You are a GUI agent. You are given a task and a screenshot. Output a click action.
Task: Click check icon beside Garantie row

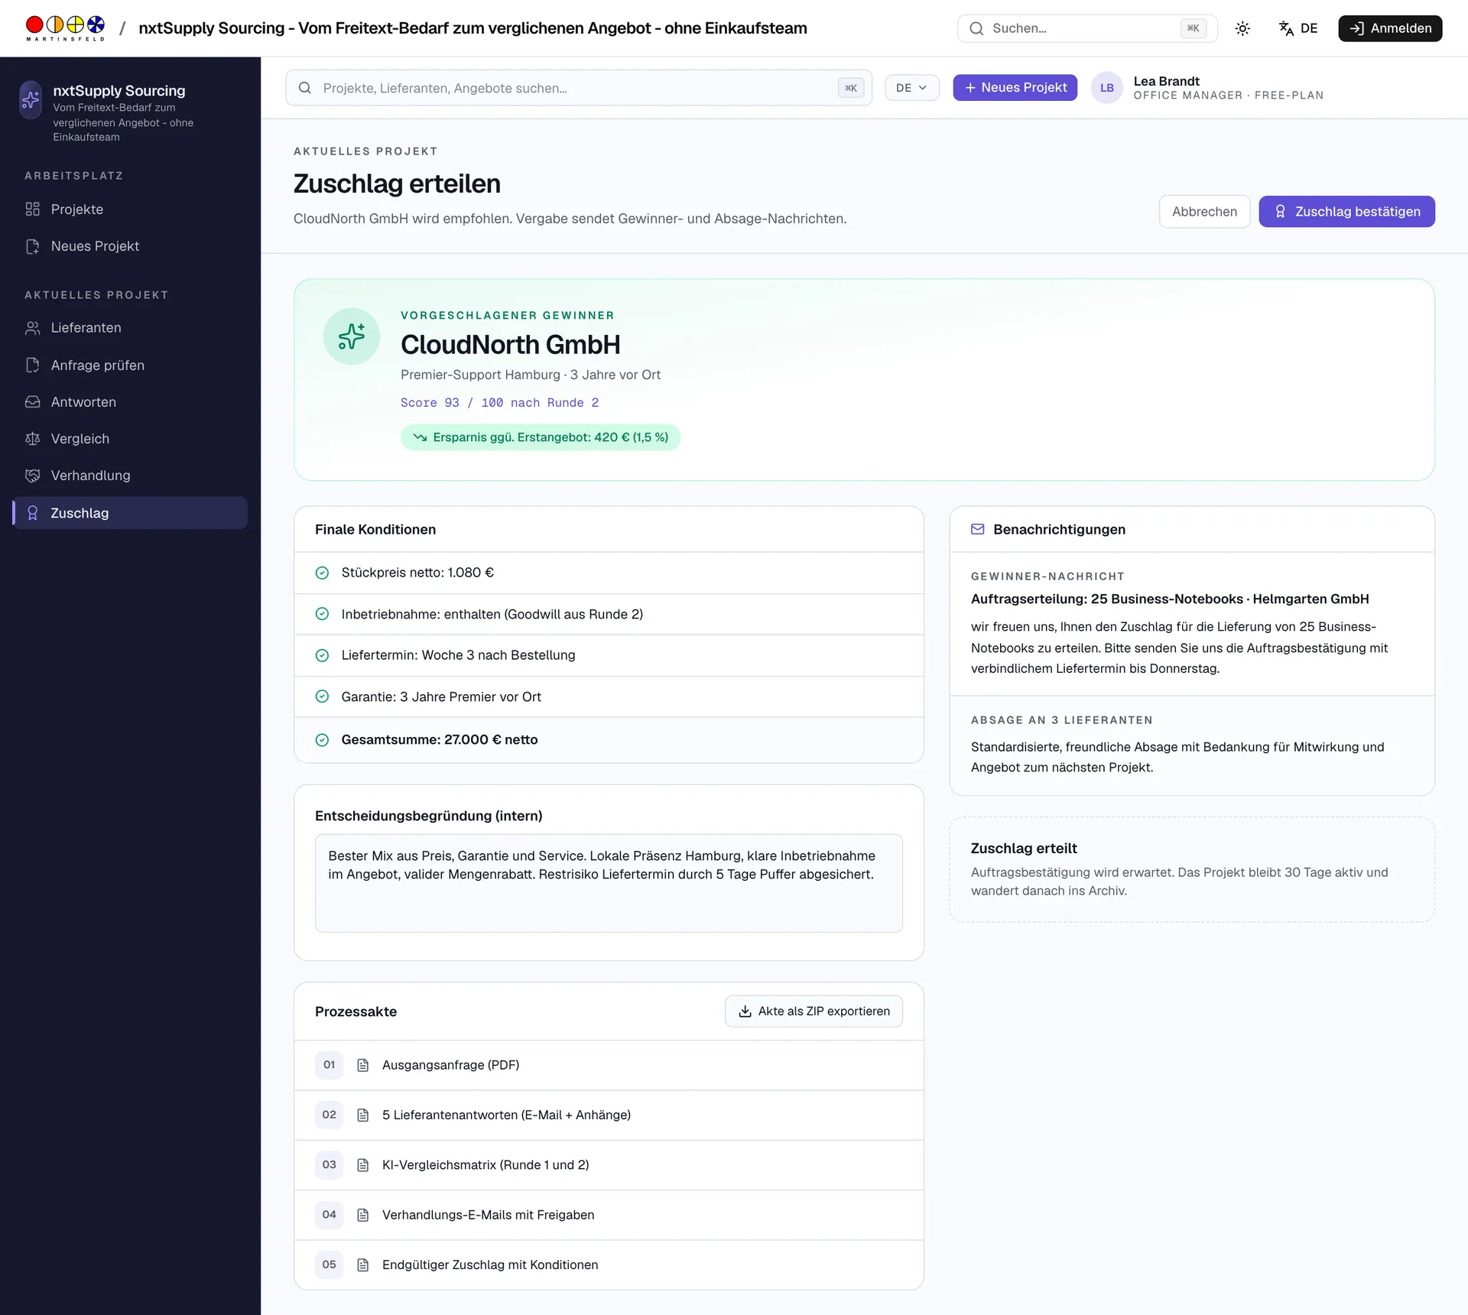point(322,697)
